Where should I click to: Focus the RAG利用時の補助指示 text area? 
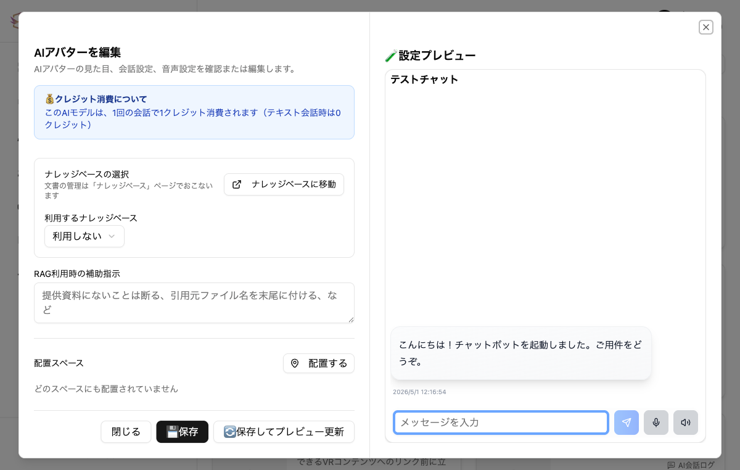tap(194, 303)
